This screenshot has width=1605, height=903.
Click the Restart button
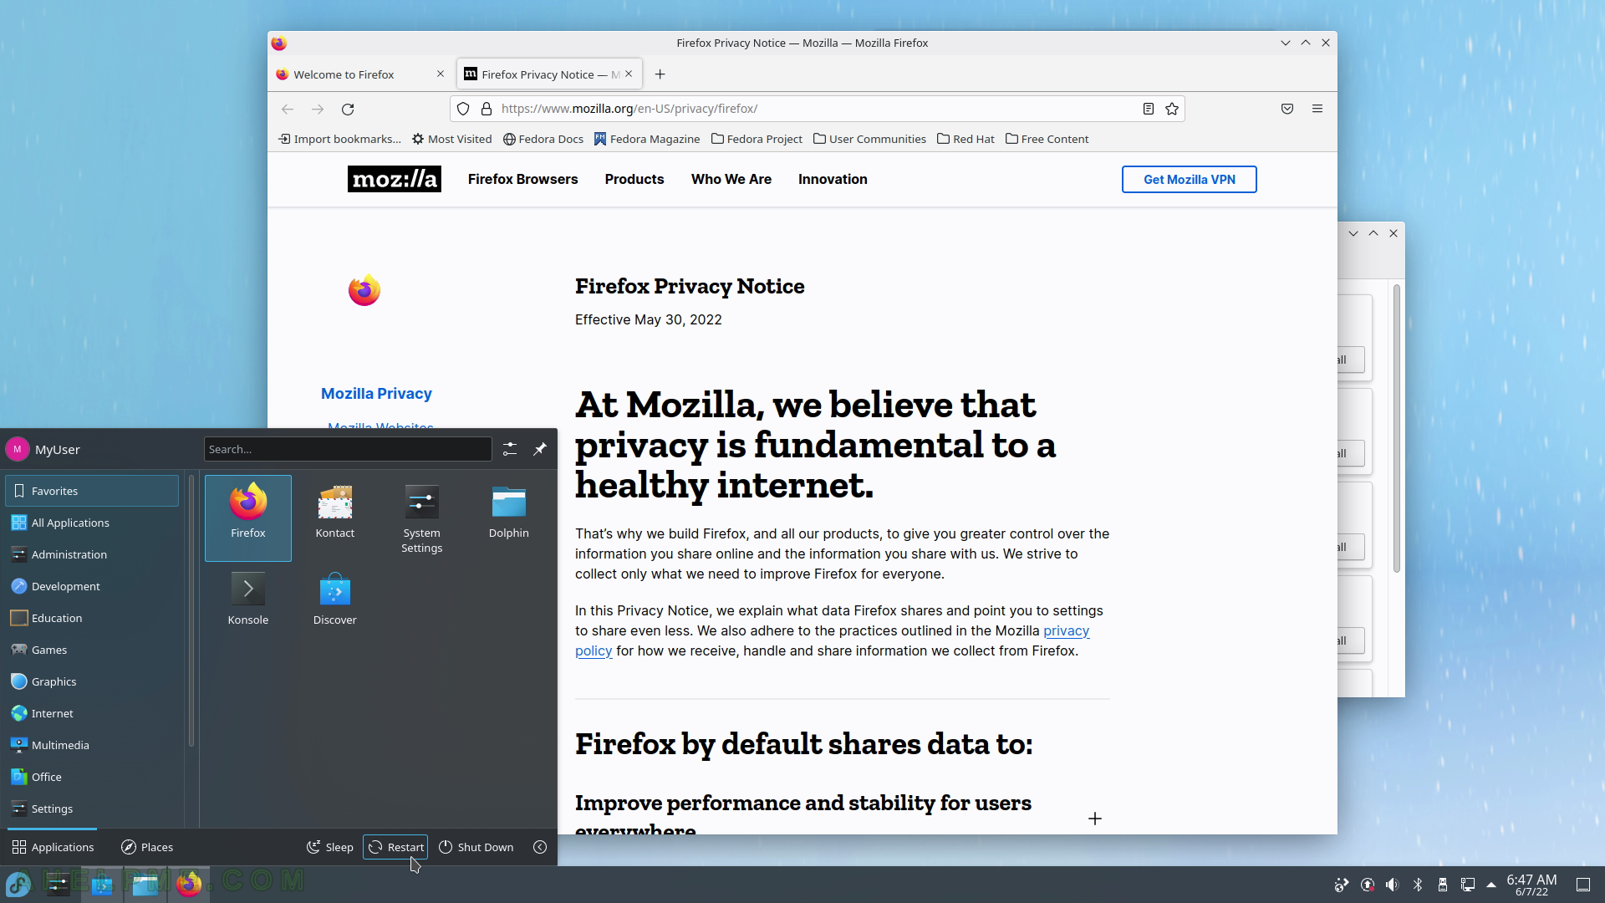pyautogui.click(x=395, y=847)
